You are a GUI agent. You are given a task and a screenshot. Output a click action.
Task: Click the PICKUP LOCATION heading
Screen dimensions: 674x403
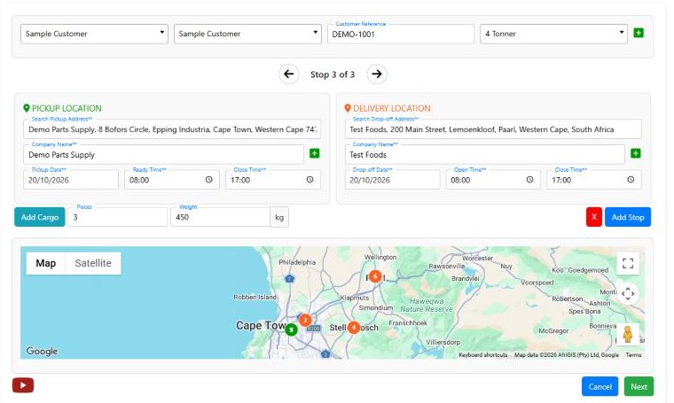click(x=67, y=108)
